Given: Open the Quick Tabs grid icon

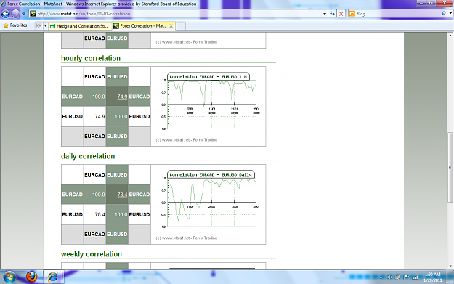Looking at the screenshot, I should coord(38,26).
